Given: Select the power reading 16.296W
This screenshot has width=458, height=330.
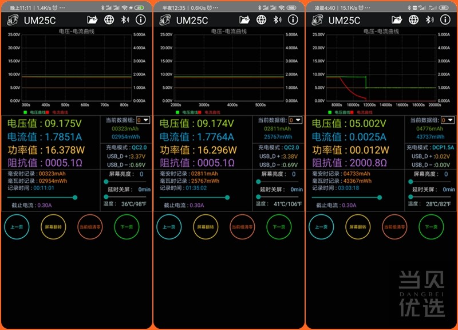Looking at the screenshot, I should point(217,150).
